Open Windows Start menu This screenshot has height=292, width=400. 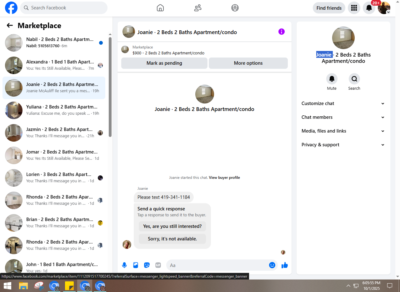[x=7, y=286]
